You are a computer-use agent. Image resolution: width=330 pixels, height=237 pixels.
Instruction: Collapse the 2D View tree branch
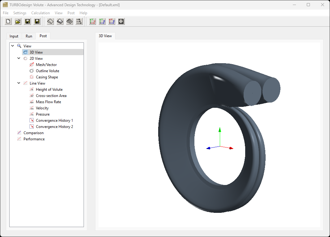(19, 58)
